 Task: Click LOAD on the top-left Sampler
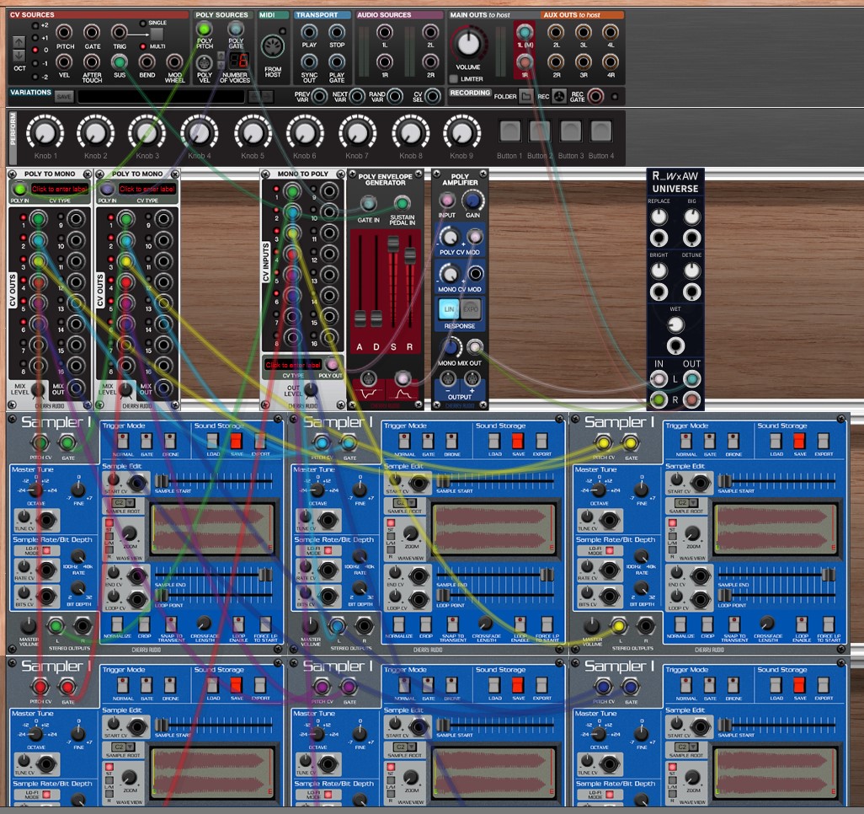click(x=213, y=441)
